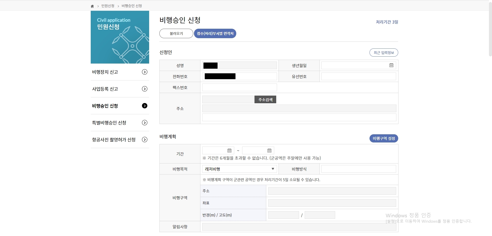This screenshot has width=492, height=236.
Task: Click the 주소검색 button
Action: pyautogui.click(x=265, y=99)
